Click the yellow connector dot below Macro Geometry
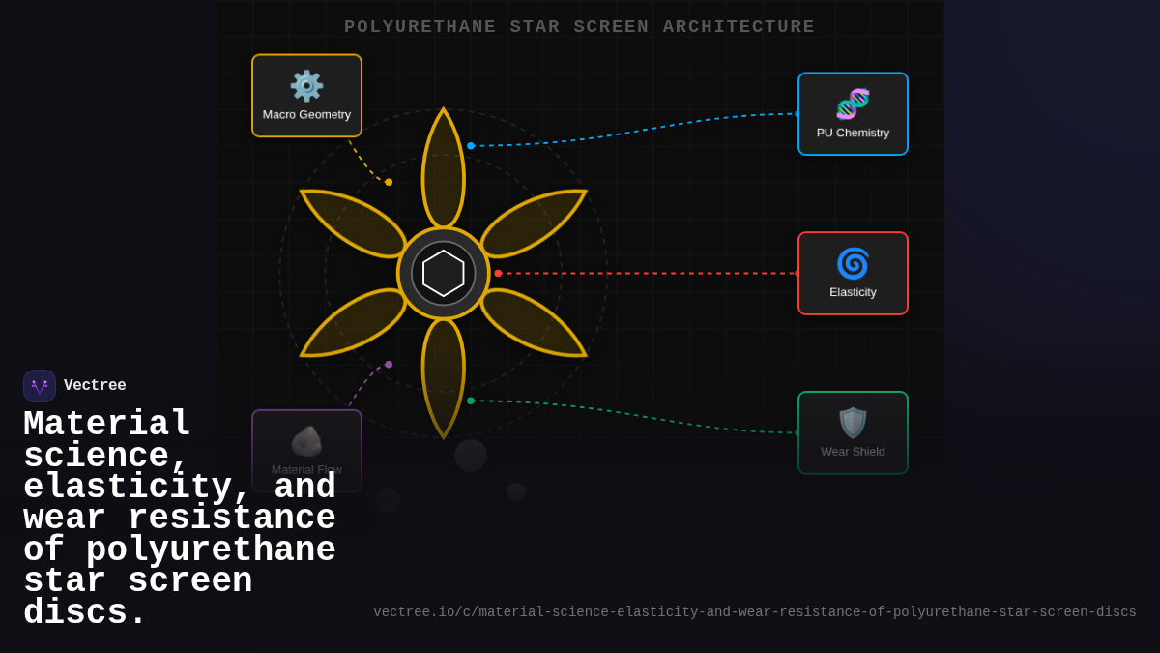Image resolution: width=1160 pixels, height=653 pixels. [x=389, y=182]
